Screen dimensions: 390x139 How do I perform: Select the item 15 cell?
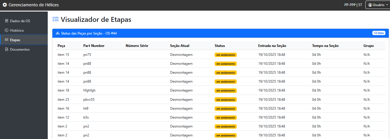[x=63, y=55]
